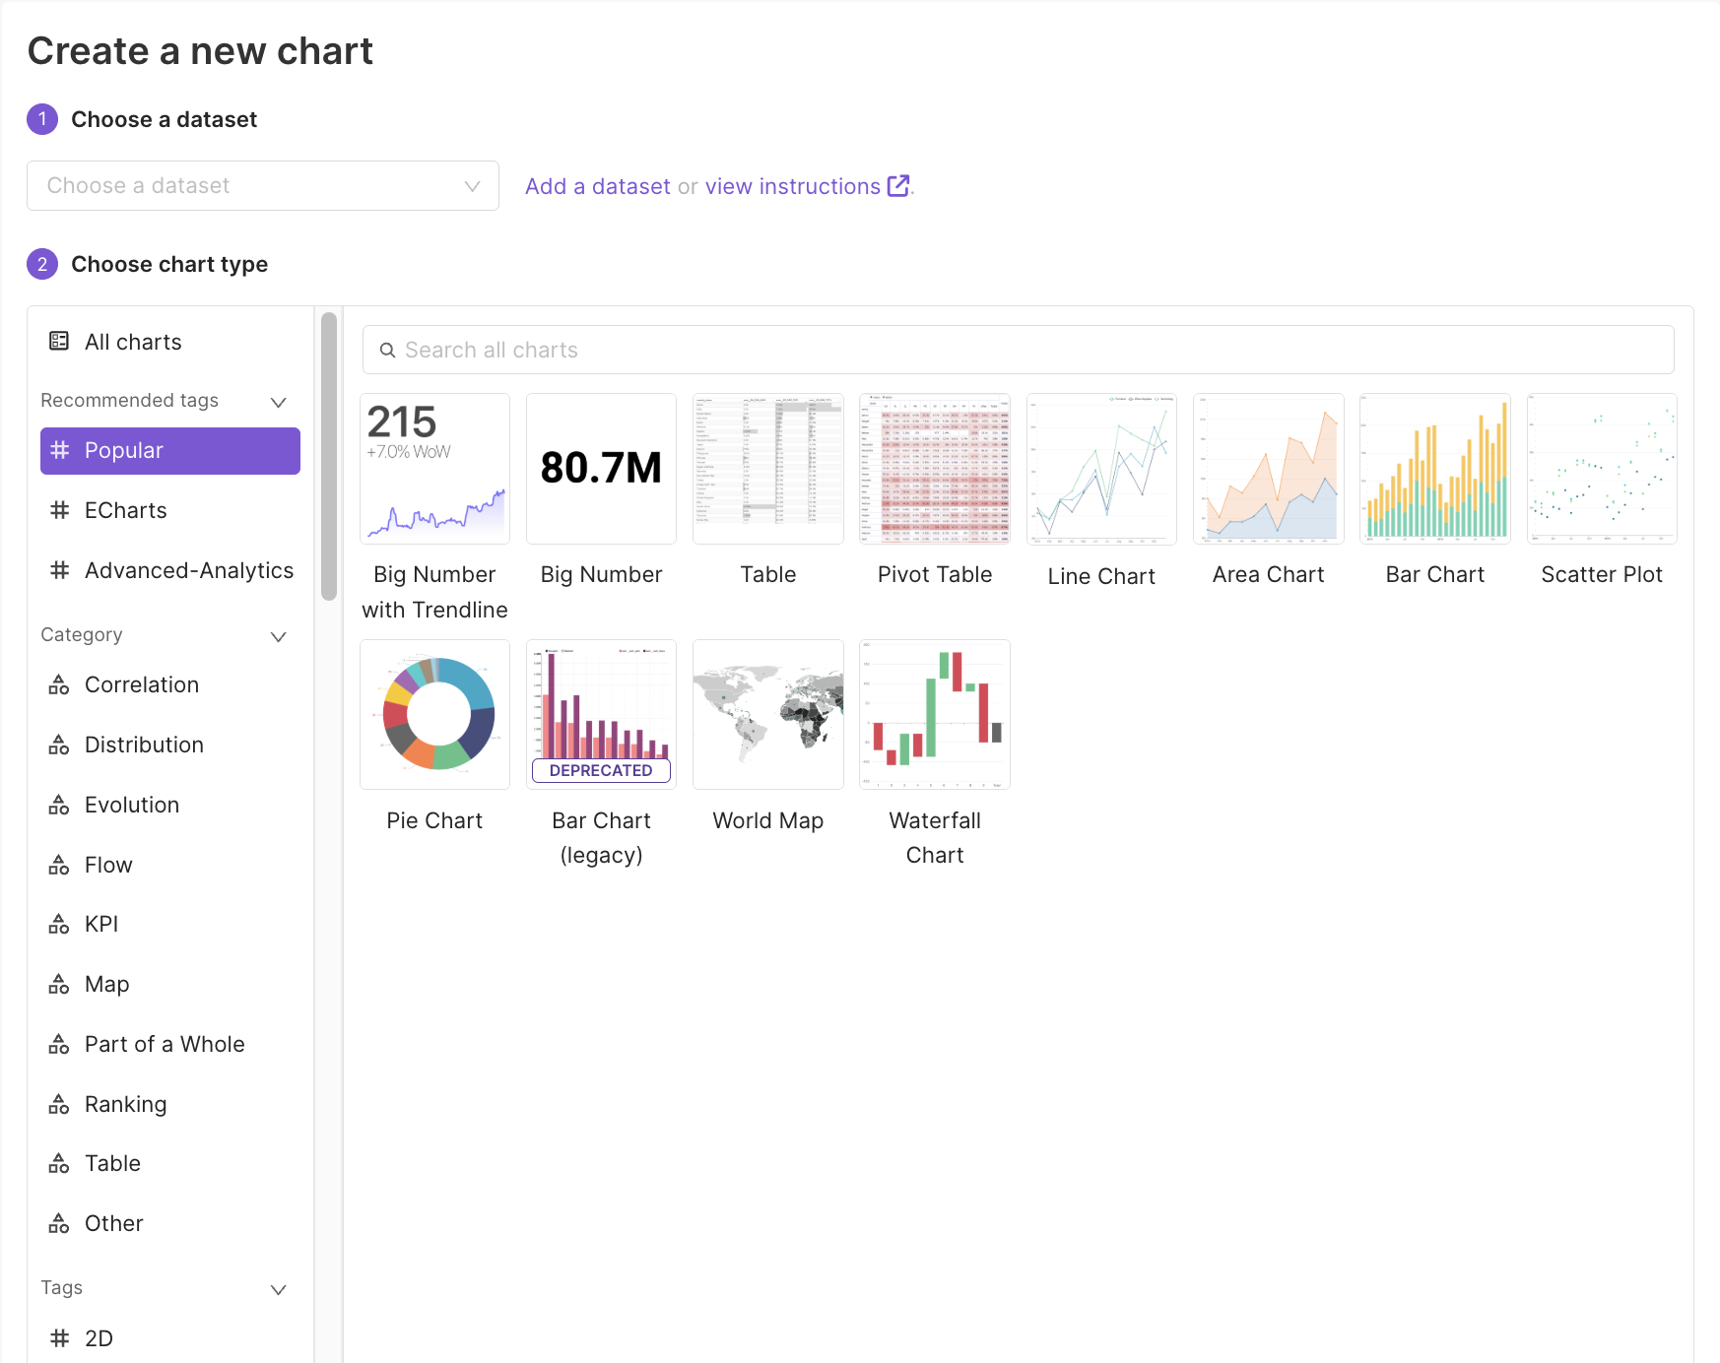Image resolution: width=1720 pixels, height=1363 pixels.
Task: Collapse the Tags section
Action: pyautogui.click(x=278, y=1289)
